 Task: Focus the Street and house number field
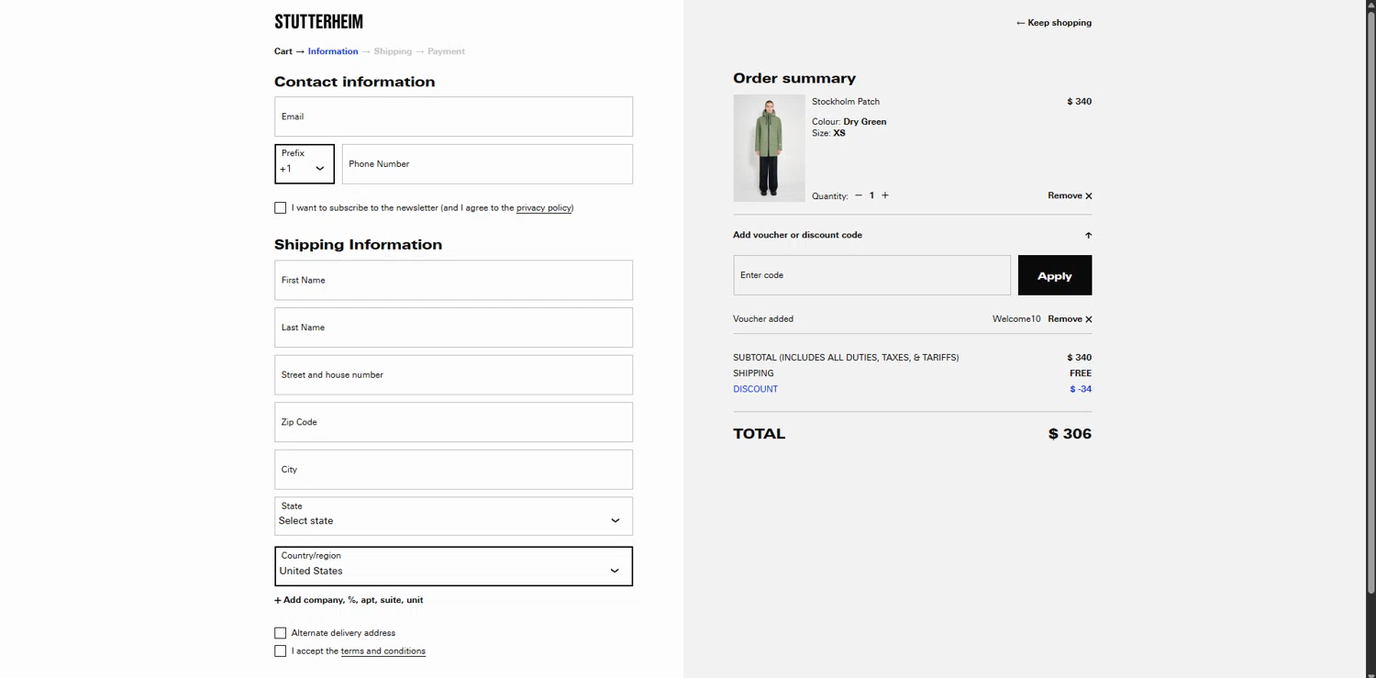(x=453, y=374)
